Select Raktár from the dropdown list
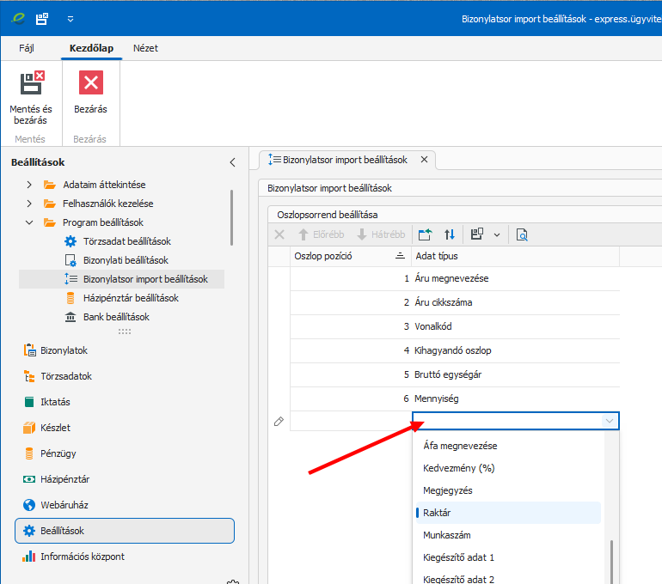Viewport: 662px width, 584px height. 437,513
